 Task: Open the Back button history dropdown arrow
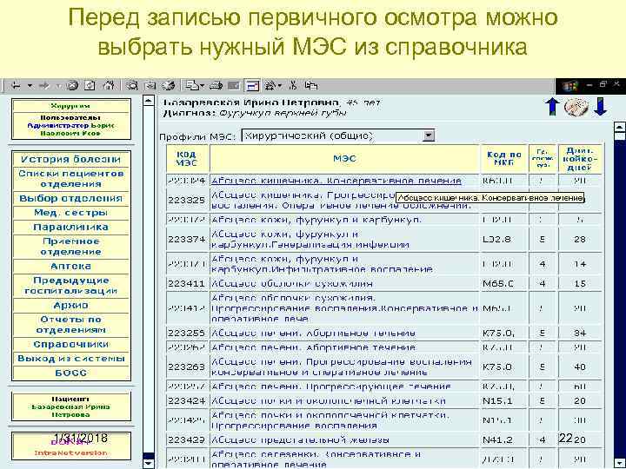[30, 86]
